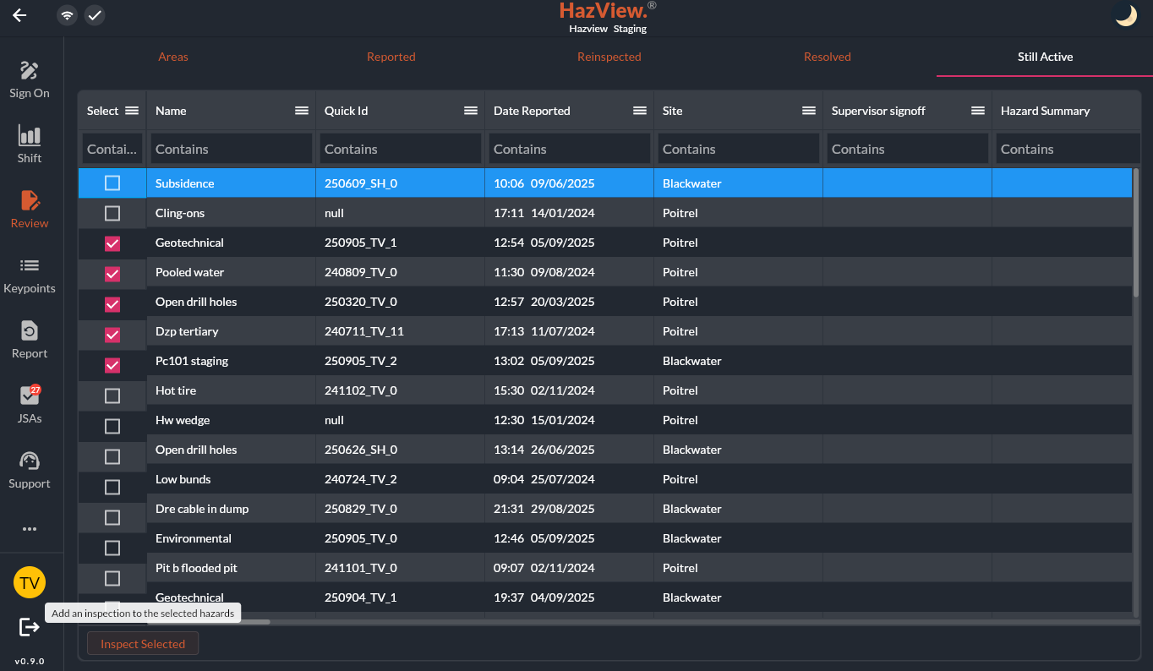The width and height of the screenshot is (1153, 671).
Task: Click the logout icon
Action: coord(30,627)
